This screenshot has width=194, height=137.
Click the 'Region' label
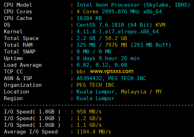click(x=13, y=99)
